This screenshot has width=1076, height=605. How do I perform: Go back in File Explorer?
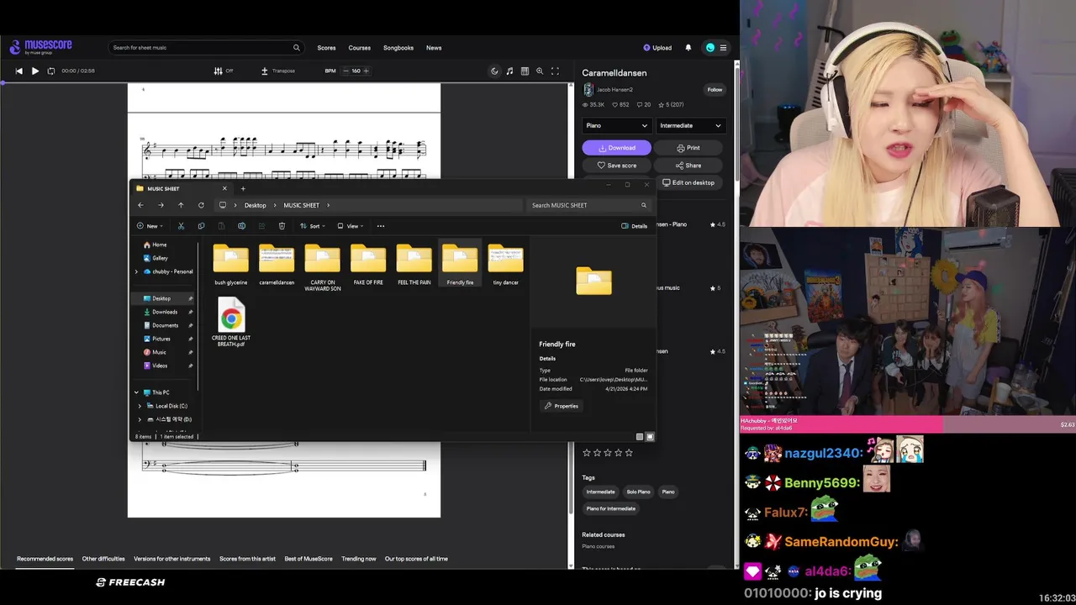[140, 205]
